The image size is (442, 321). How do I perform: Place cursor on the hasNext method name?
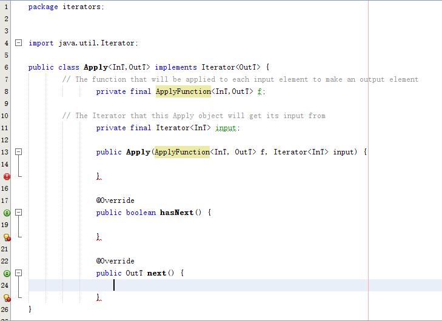coord(176,213)
